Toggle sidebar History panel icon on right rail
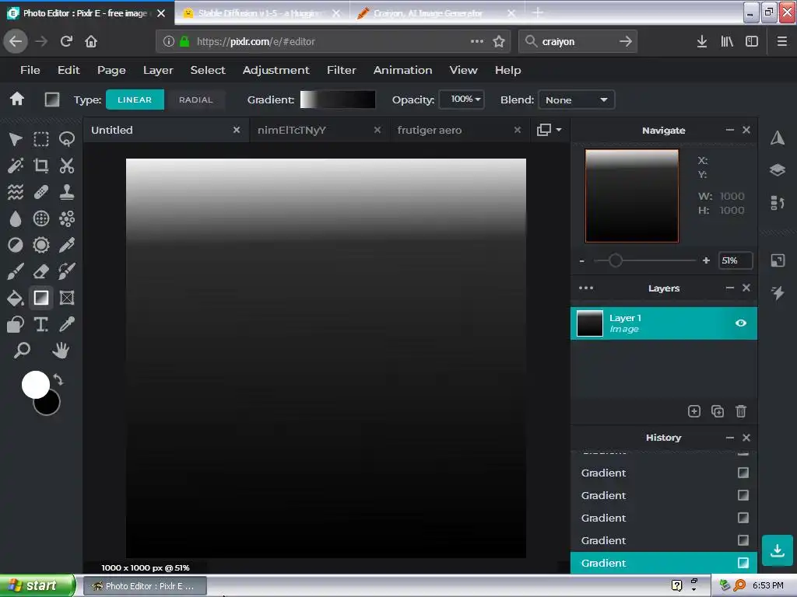The height and width of the screenshot is (597, 797). coord(778,203)
